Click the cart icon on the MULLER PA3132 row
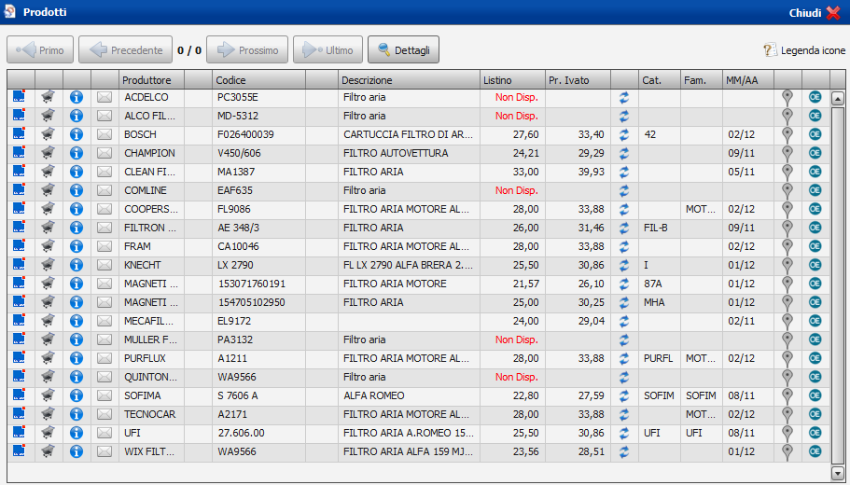Image resolution: width=850 pixels, height=485 pixels. coord(49,339)
